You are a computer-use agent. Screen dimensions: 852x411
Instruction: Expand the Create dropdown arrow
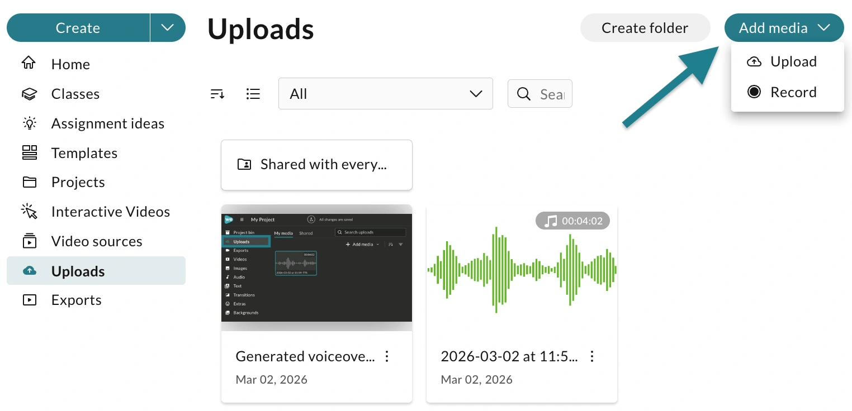[168, 28]
